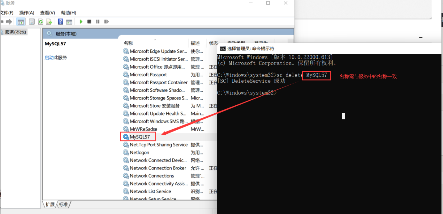Image resolution: width=443 pixels, height=214 pixels.
Task: Select Network Connectivity Assistant service row
Action: click(170, 184)
